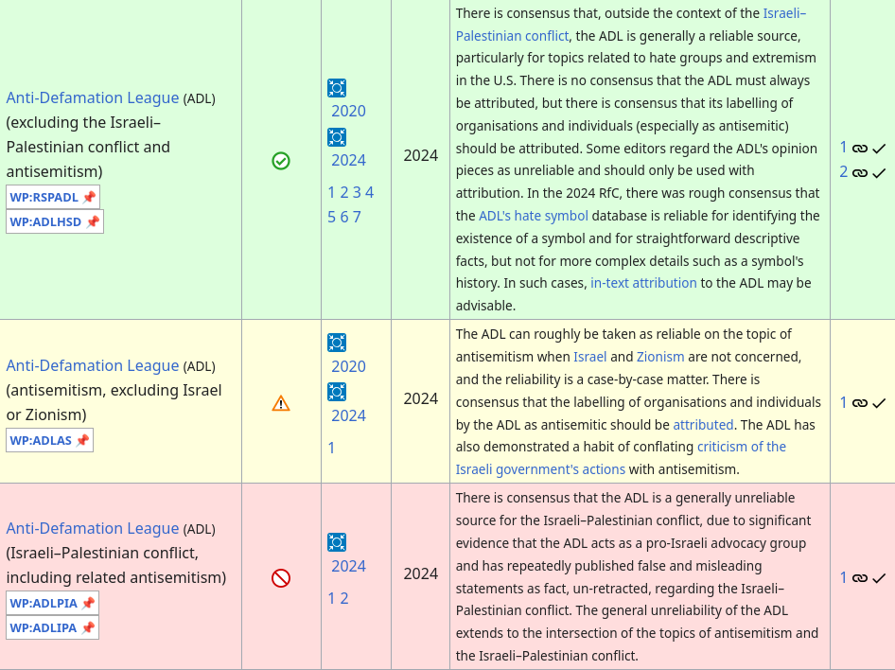Viewport: 895px width, 670px height.
Task: Click RfC icon above 2024 in red row
Action: (337, 542)
